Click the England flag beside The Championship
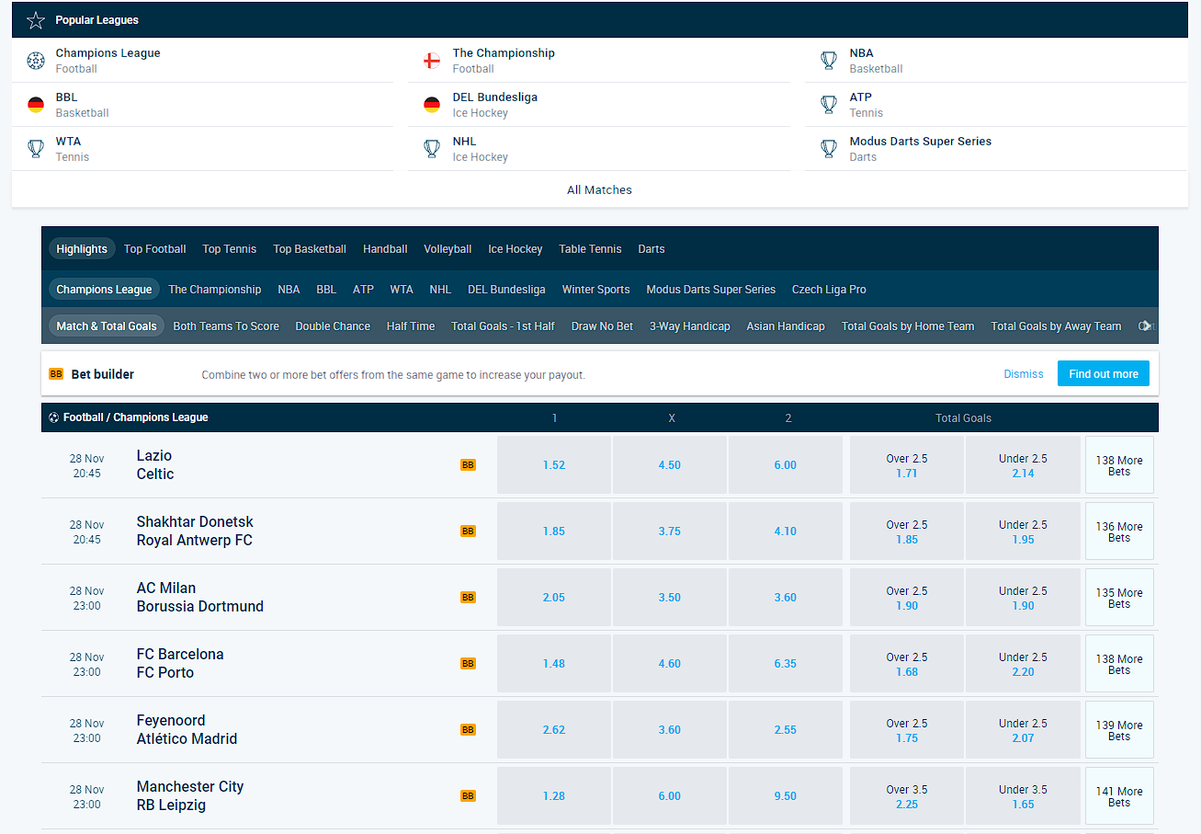Image resolution: width=1201 pixels, height=834 pixels. [x=432, y=61]
